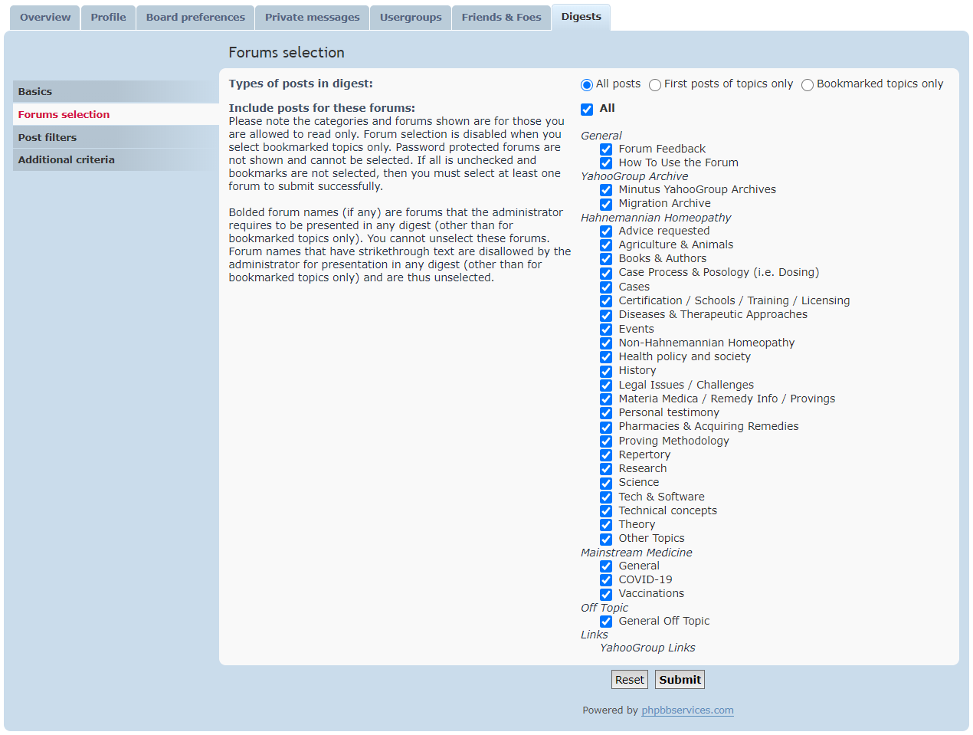This screenshot has height=735, width=973.
Task: Click the YahooGroup Archive category heading
Action: [634, 176]
